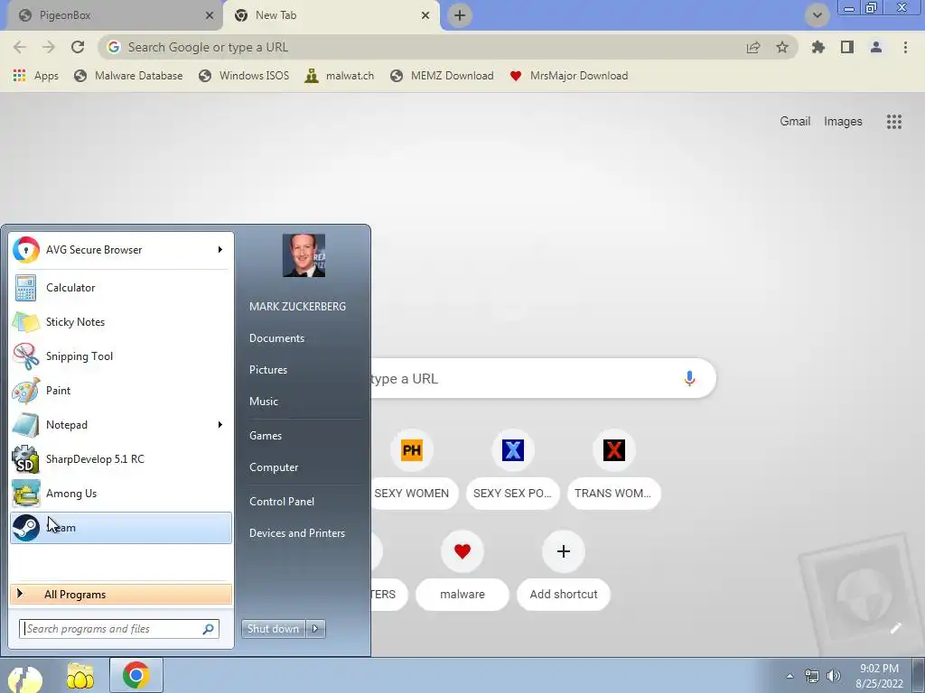Screen dimensions: 925x693
Task: Open the Chrome profile icon
Action: click(x=876, y=47)
